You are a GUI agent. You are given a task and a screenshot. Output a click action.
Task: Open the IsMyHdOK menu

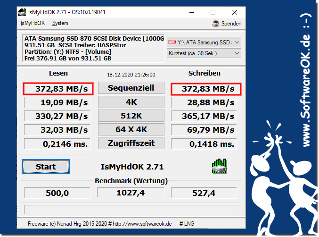(33, 23)
